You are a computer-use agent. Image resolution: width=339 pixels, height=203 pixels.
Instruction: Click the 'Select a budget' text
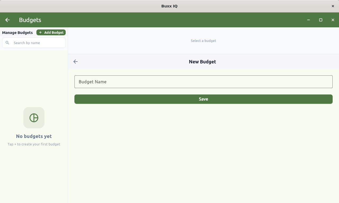pos(203,41)
